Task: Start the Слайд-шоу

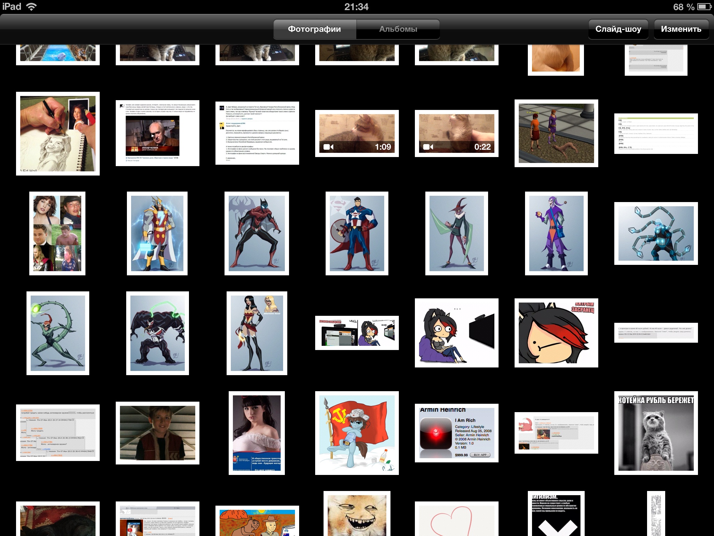Action: pos(618,29)
